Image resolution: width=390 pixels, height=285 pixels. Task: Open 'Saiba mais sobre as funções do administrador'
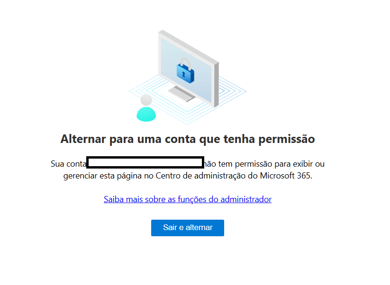click(x=188, y=199)
